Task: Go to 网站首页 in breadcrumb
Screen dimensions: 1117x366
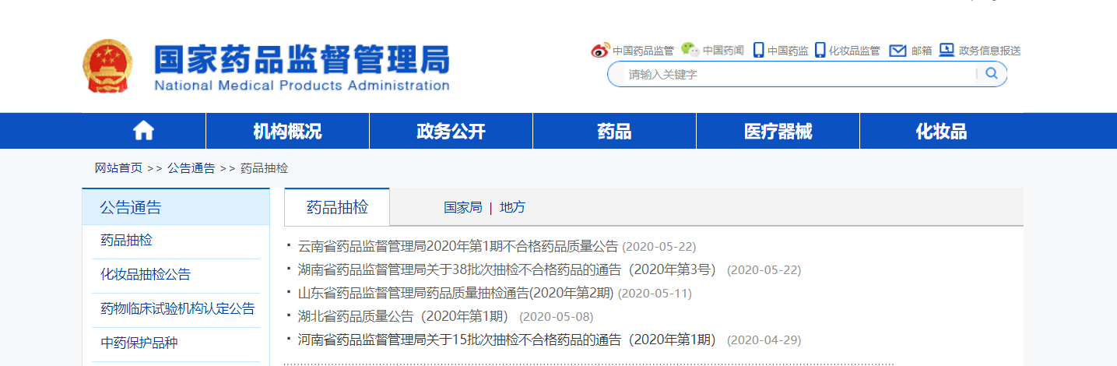Action: (x=119, y=168)
